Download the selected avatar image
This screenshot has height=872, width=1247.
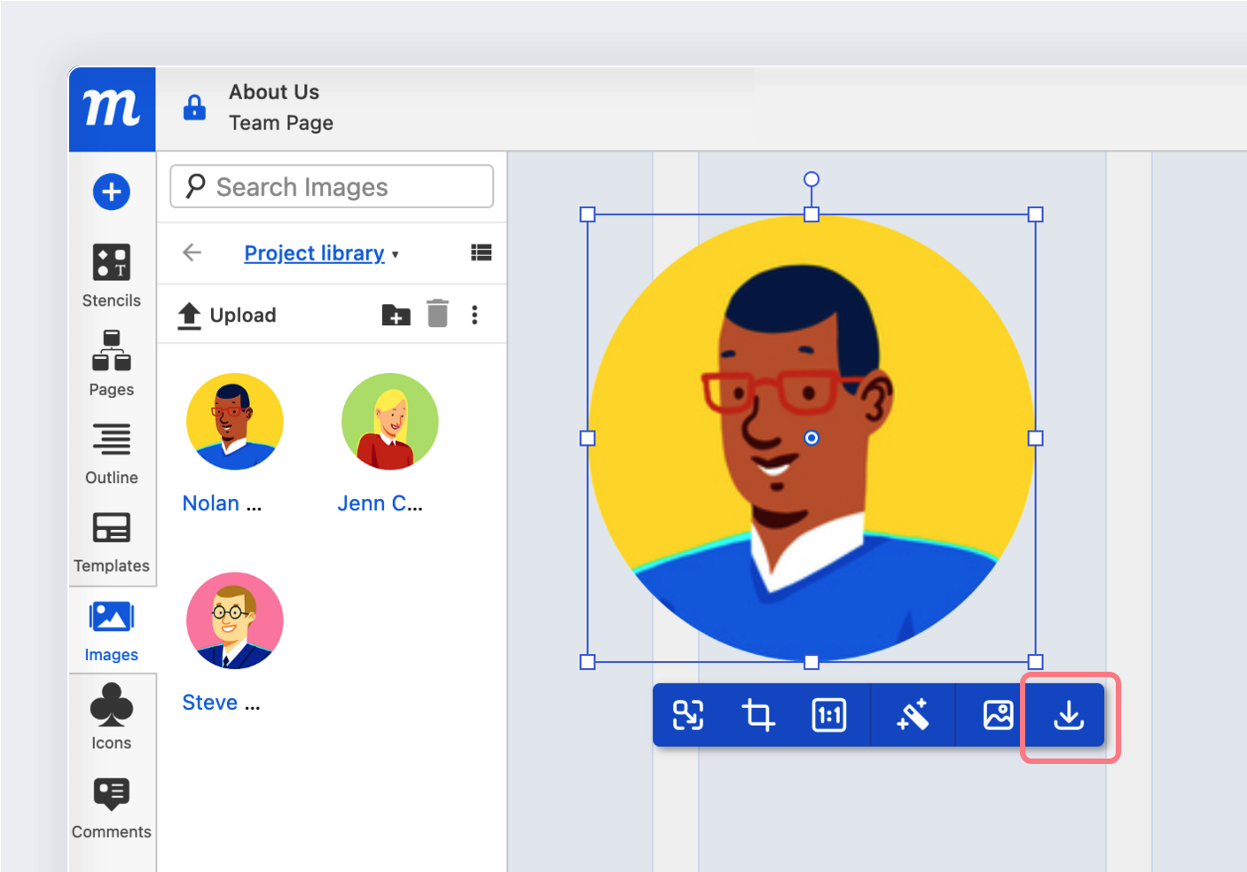(1067, 715)
